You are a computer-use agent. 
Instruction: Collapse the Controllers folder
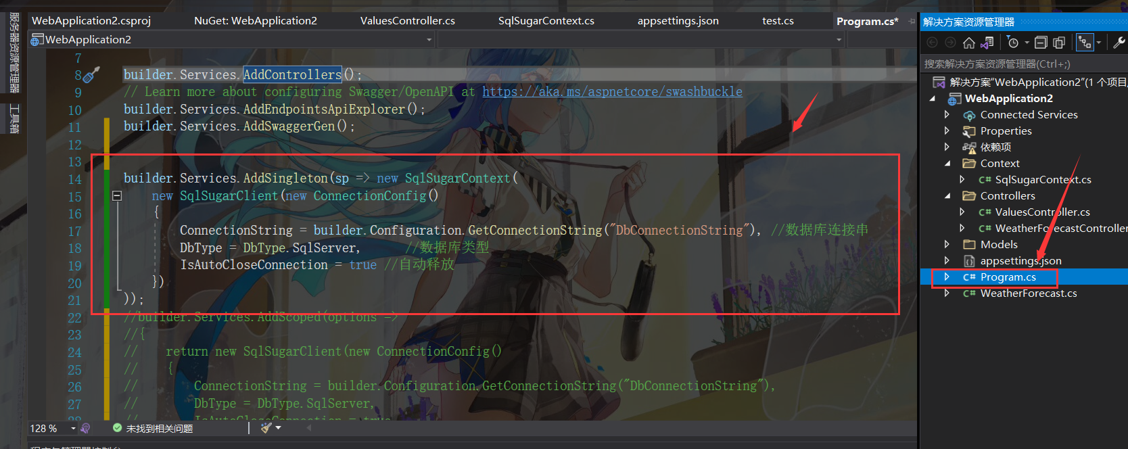point(947,195)
